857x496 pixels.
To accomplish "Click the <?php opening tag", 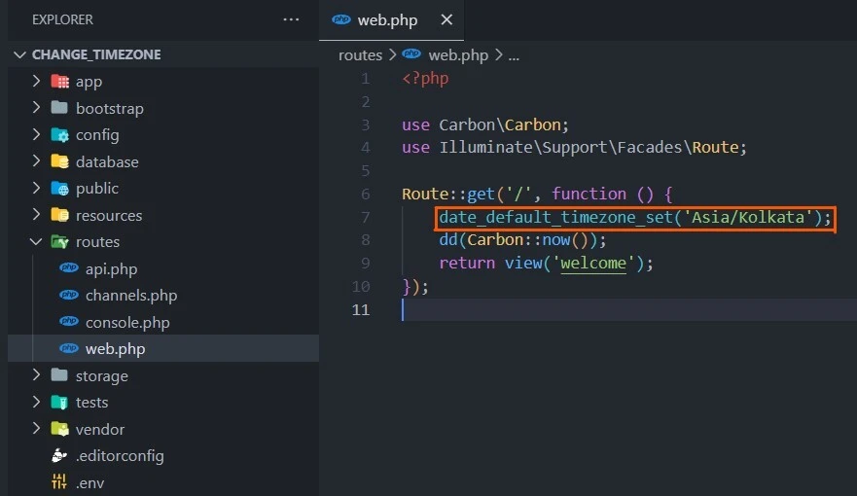I will tap(425, 79).
